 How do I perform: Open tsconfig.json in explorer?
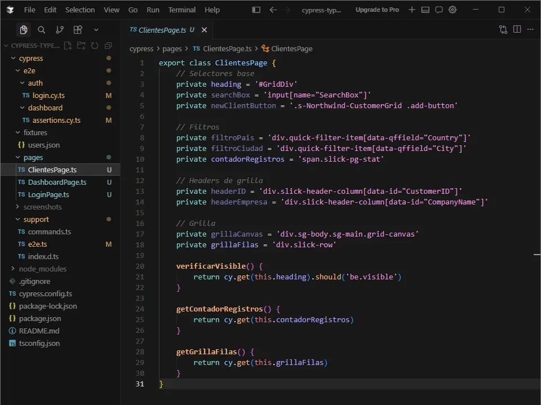60,343
